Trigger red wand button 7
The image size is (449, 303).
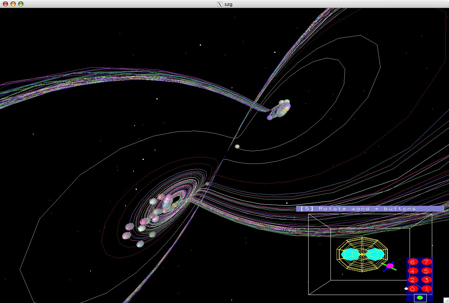click(426, 261)
